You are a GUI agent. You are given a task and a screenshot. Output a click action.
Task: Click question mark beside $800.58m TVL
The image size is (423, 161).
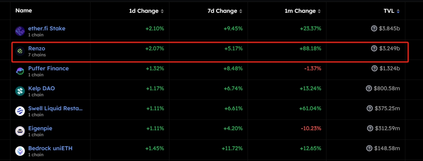[x=369, y=88]
